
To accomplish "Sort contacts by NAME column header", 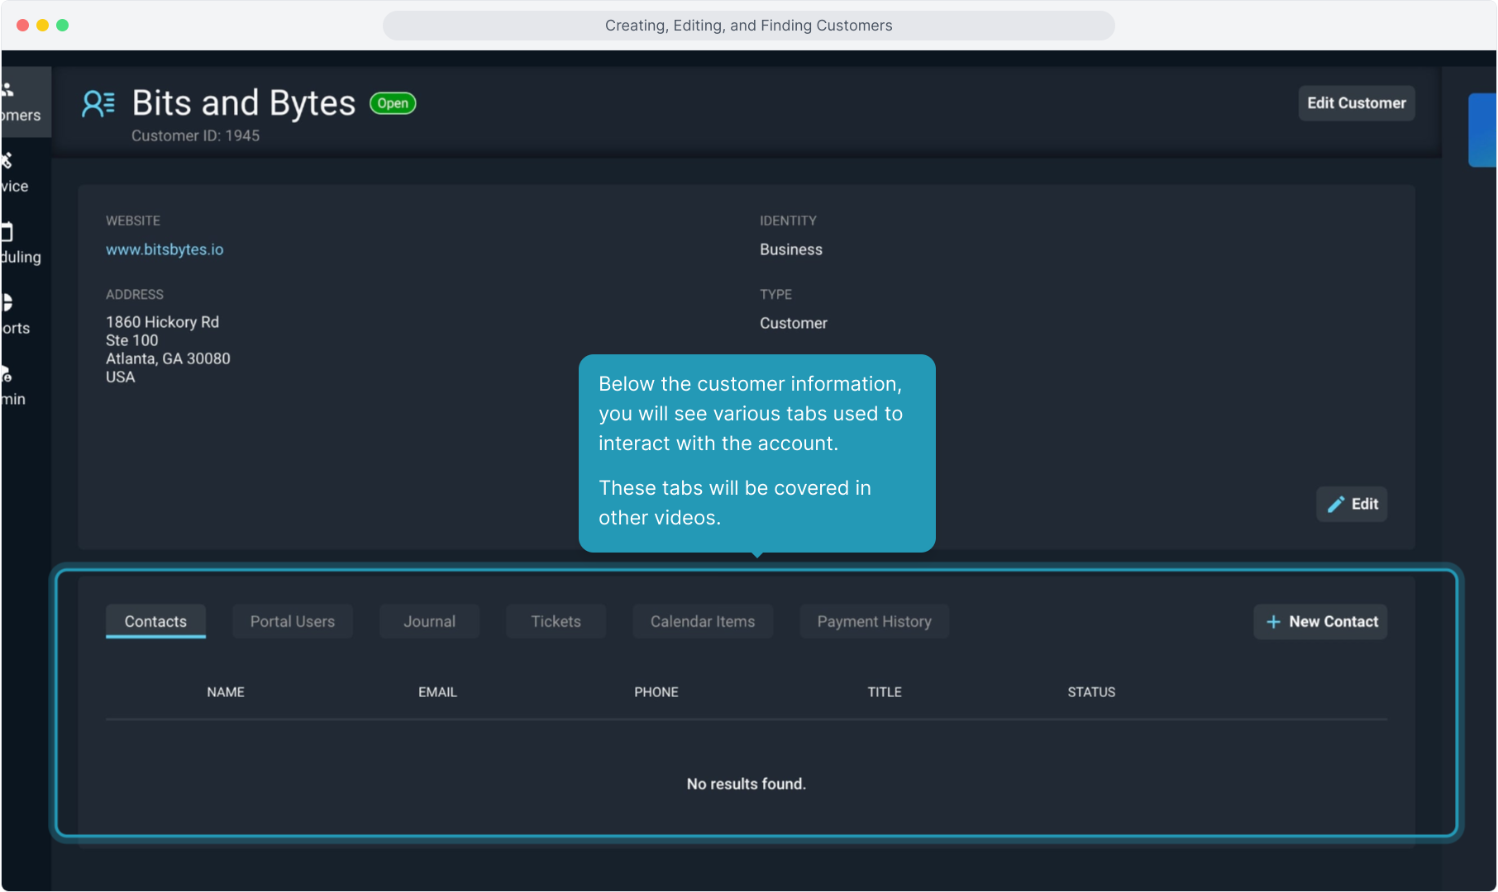I will 226,692.
